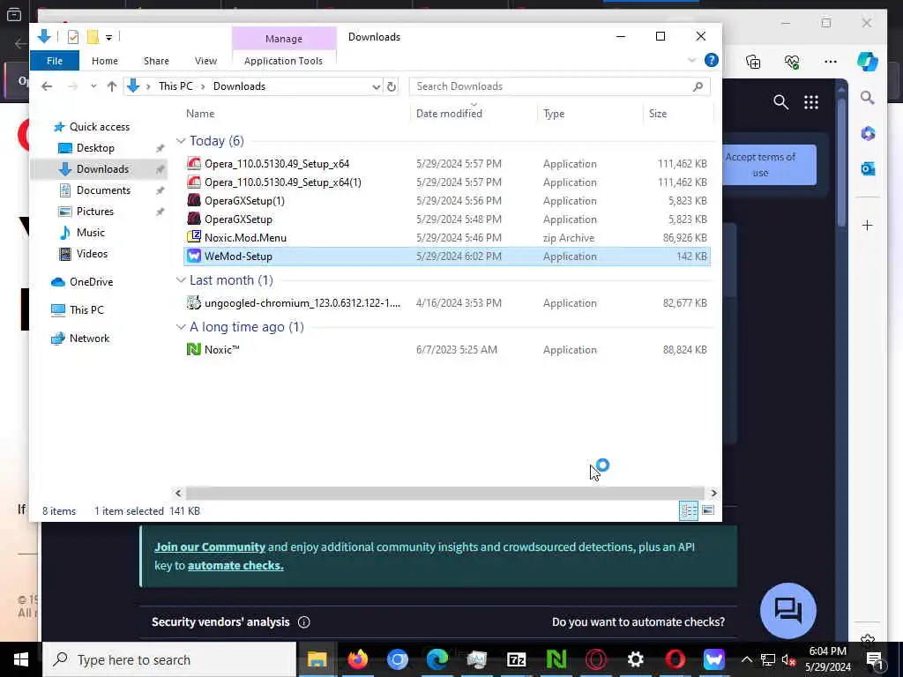Viewport: 903px width, 677px height.
Task: Click the browser page search magnifier
Action: (780, 102)
